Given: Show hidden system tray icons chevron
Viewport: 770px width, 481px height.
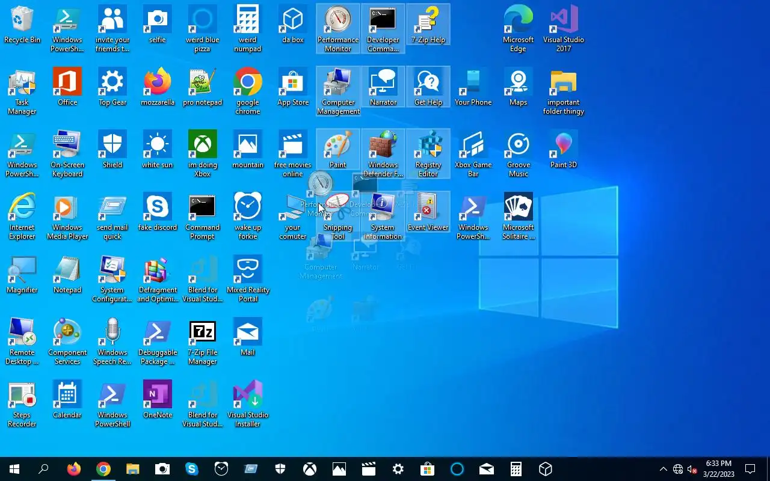Looking at the screenshot, I should [x=664, y=469].
